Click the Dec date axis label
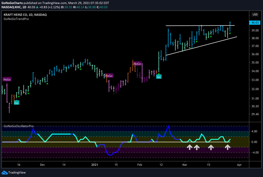Viewport: 263px width, 177px height. coord(42,165)
